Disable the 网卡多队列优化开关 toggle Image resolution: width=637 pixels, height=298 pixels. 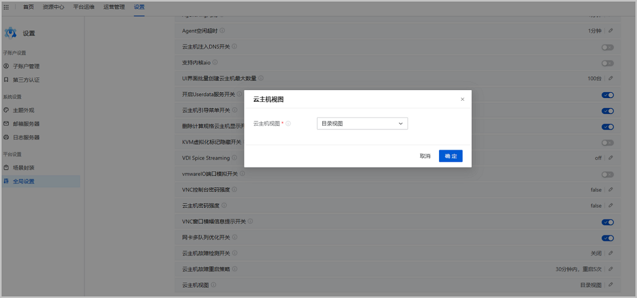tap(607, 238)
